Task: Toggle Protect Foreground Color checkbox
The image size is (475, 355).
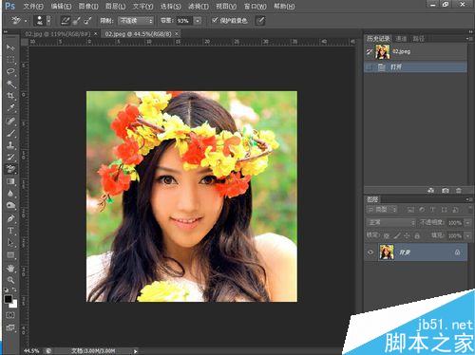Action: [x=215, y=20]
